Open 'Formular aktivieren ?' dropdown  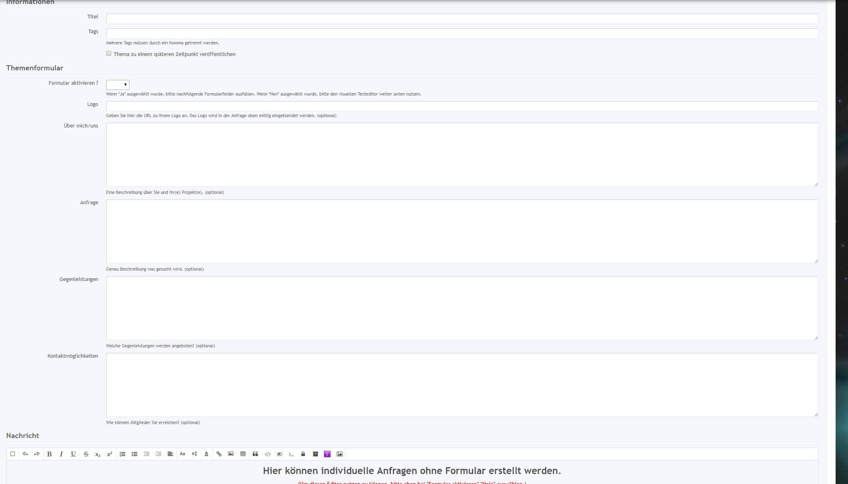pyautogui.click(x=118, y=85)
